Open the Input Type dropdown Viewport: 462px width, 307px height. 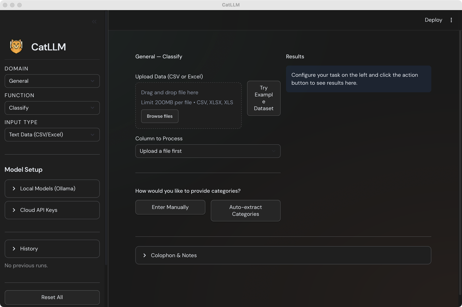pos(52,135)
